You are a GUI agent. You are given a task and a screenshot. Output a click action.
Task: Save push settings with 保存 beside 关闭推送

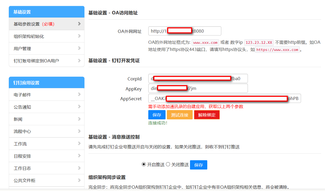(199, 165)
